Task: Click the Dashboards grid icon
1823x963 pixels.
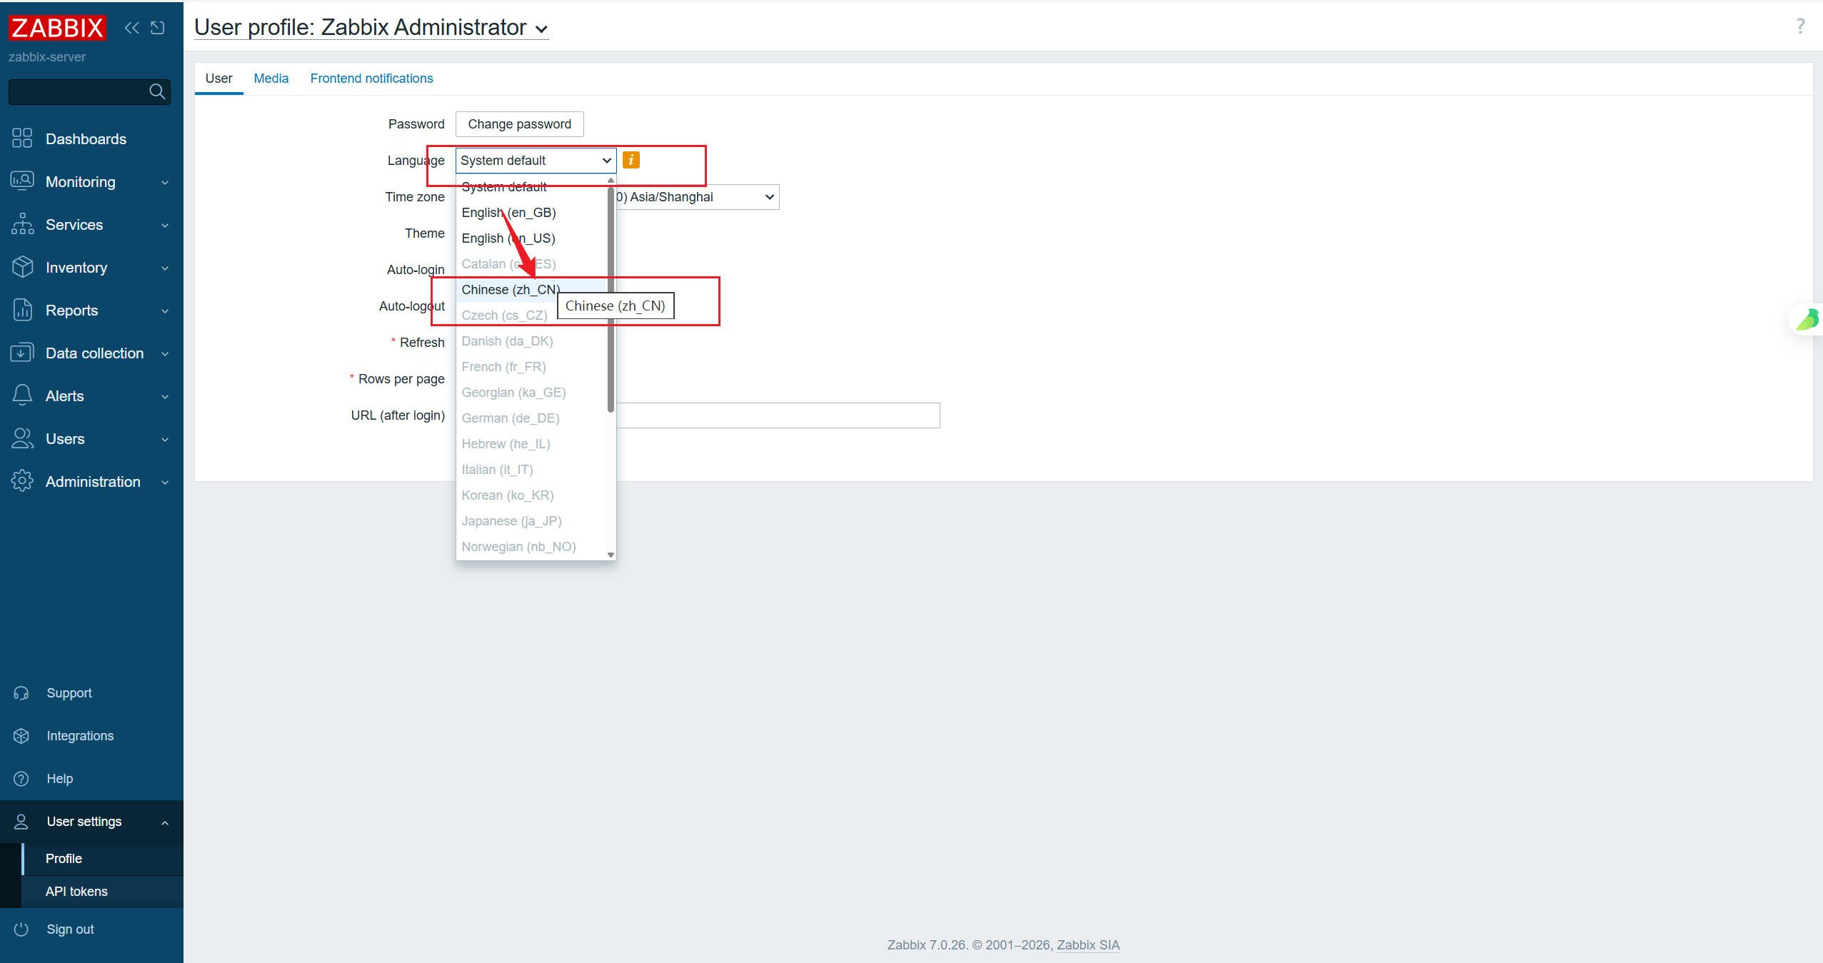Action: [22, 138]
